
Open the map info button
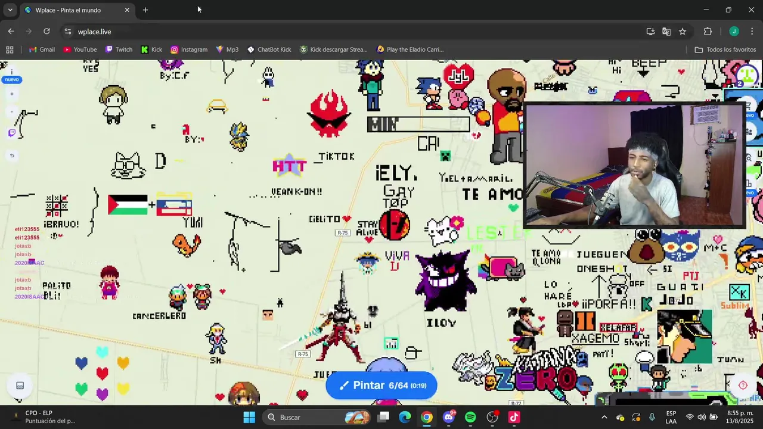point(11,72)
